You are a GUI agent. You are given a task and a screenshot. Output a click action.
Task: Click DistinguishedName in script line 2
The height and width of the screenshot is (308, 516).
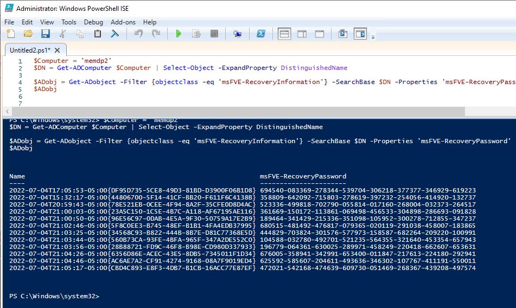(314, 68)
